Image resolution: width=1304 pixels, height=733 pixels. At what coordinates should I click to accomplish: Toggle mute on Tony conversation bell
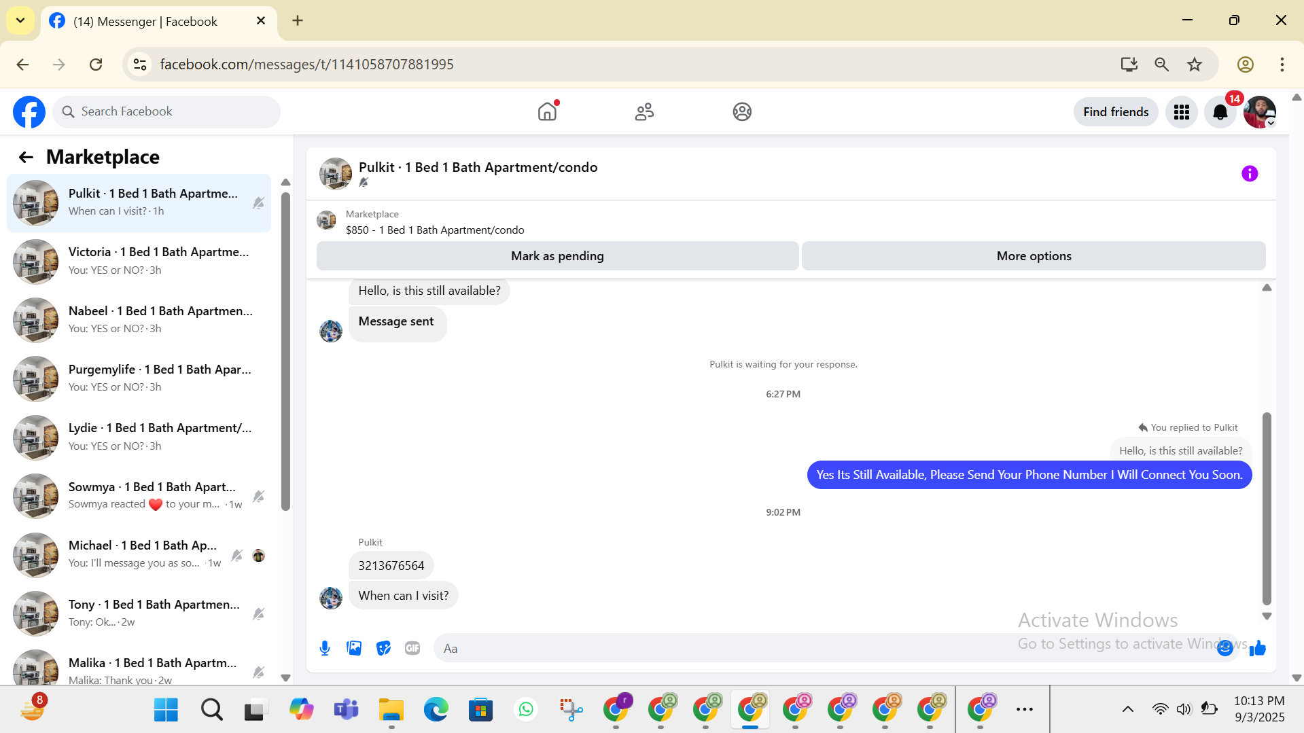[258, 614]
